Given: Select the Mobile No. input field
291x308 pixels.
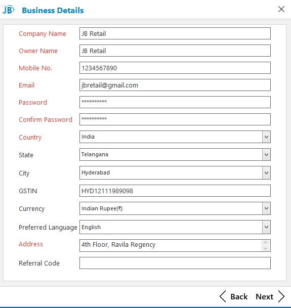Looking at the screenshot, I should (x=175, y=68).
